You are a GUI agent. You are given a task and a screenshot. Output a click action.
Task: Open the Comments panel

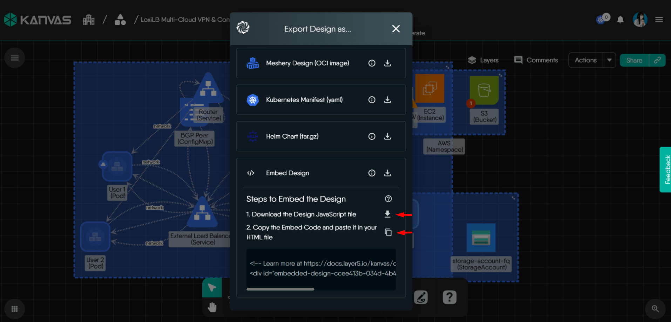point(536,60)
